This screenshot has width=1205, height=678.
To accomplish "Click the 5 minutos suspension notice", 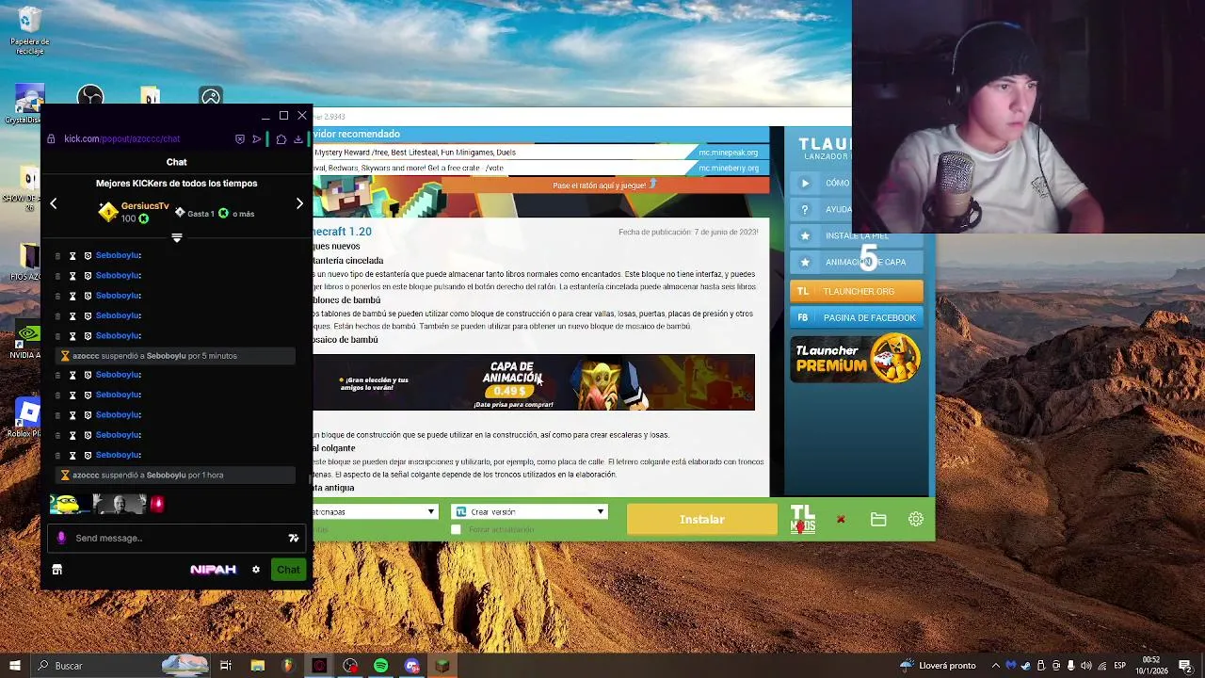I will (177, 356).
